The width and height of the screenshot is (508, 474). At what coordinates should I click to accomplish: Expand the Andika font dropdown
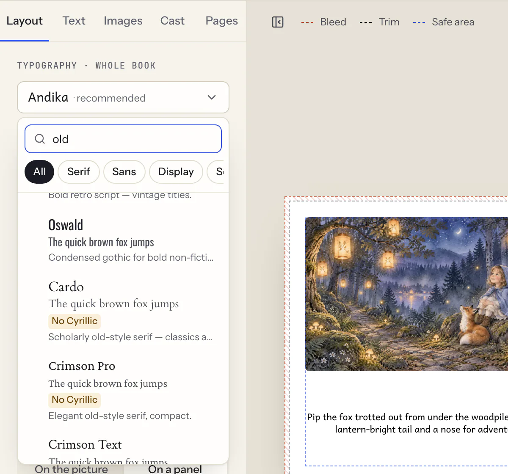click(123, 97)
